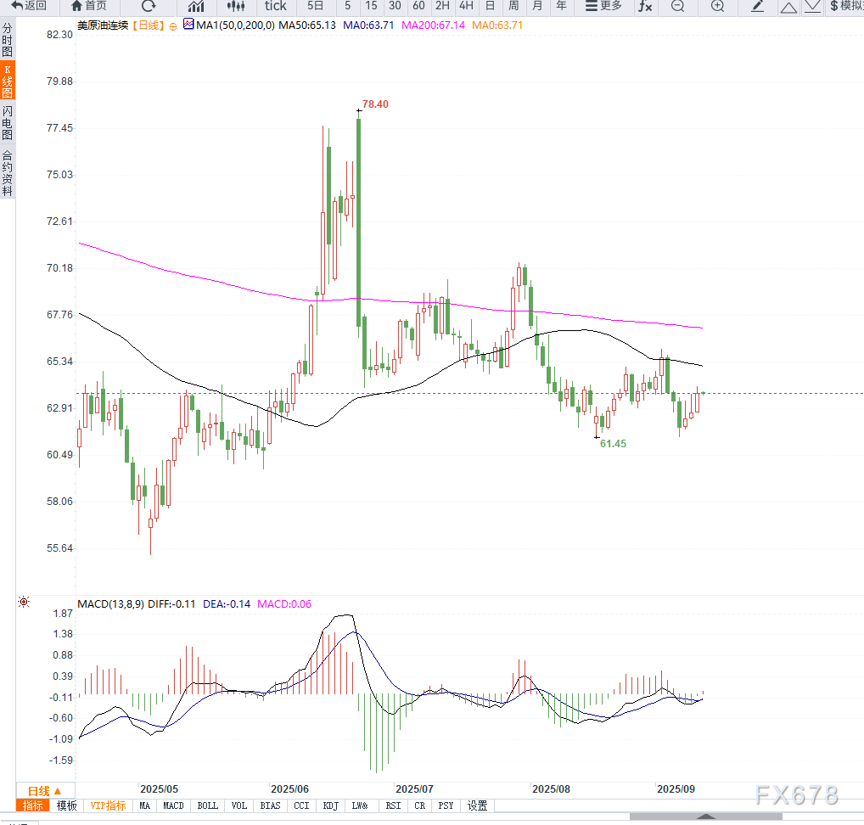This screenshot has height=825, width=864.
Task: Apply the BOLL indicator
Action: 208,805
